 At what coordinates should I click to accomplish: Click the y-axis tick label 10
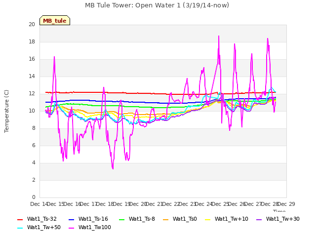click(32, 111)
